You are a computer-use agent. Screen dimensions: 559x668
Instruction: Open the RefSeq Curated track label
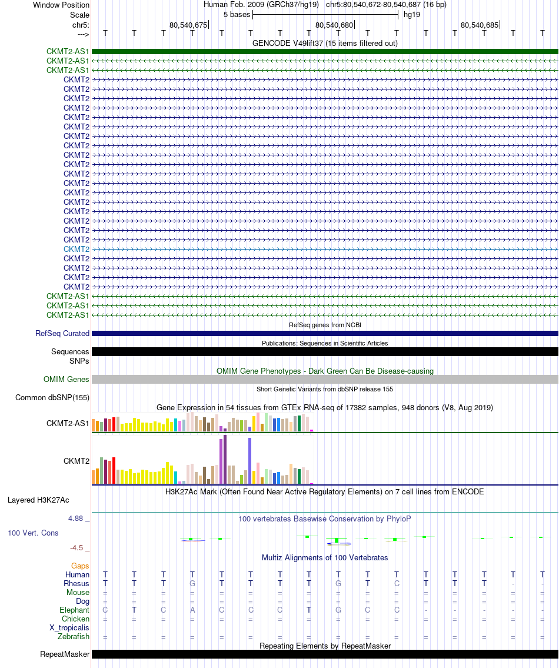tap(62, 334)
